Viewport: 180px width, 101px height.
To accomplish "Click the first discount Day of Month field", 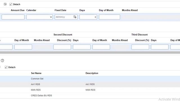I will (23, 47).
